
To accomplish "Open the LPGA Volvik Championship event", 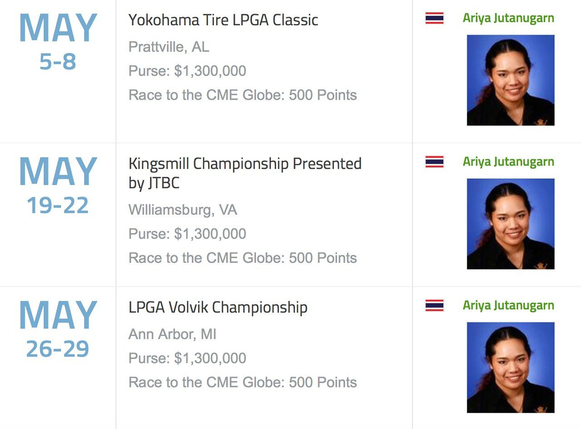I will pos(218,307).
